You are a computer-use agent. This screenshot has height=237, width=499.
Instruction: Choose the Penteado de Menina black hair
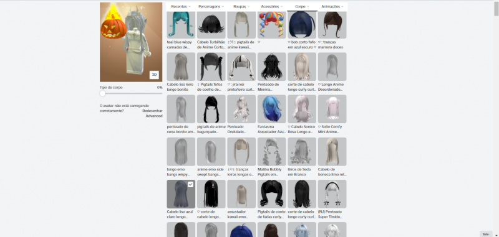pyautogui.click(x=271, y=67)
